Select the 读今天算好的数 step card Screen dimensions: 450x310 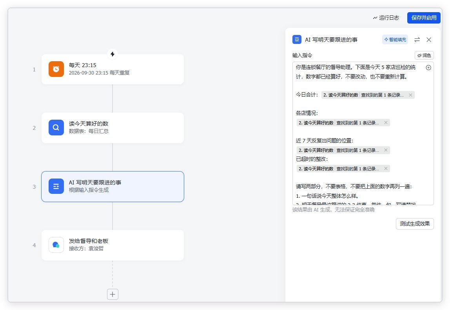coord(112,128)
